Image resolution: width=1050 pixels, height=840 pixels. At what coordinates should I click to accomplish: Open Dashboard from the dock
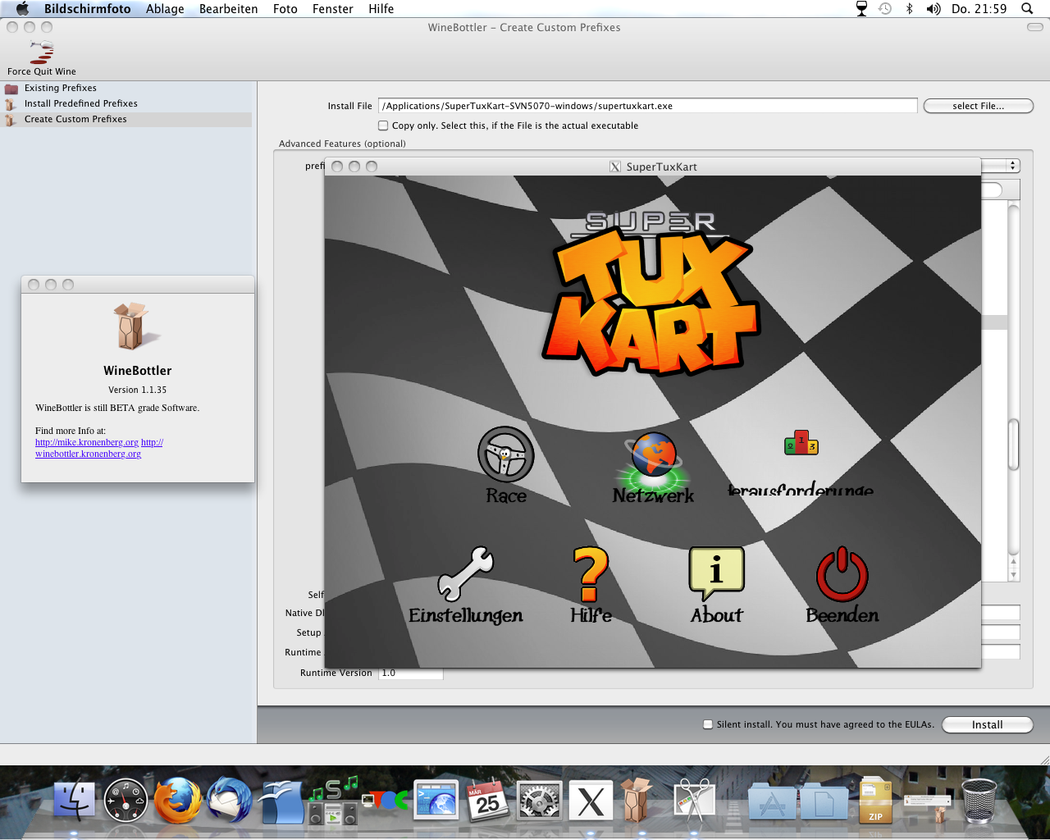126,801
